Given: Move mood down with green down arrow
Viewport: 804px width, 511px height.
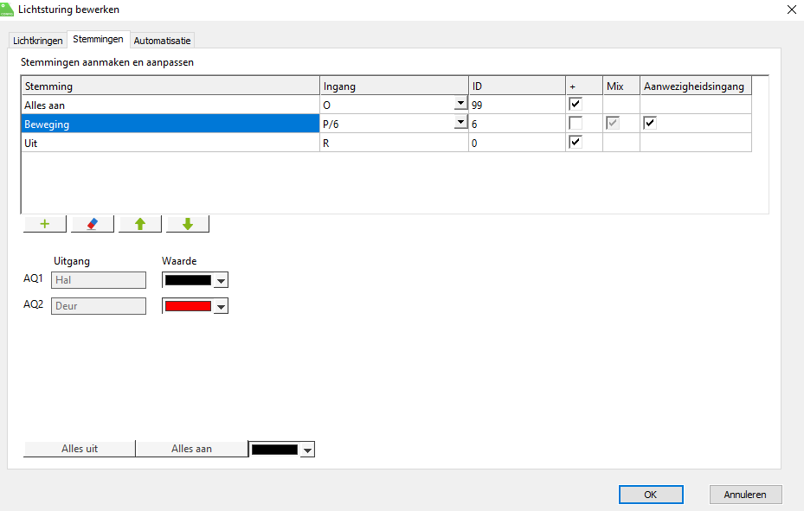Looking at the screenshot, I should (188, 224).
